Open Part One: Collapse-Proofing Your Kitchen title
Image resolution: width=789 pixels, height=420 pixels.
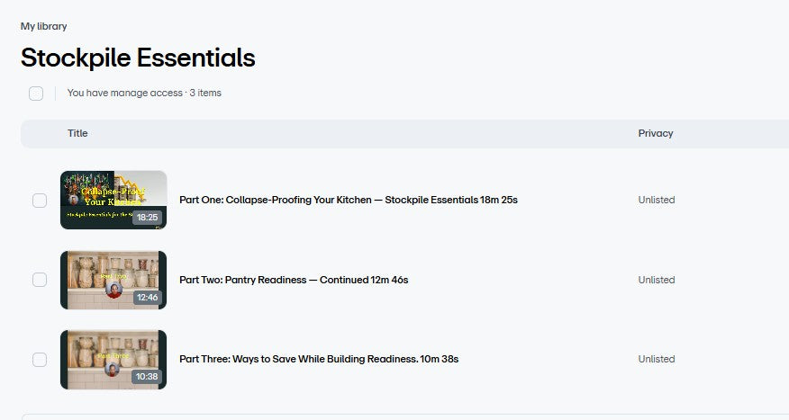coord(348,200)
